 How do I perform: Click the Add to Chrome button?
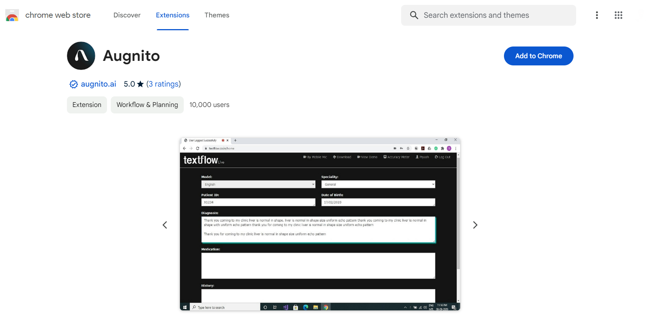538,56
